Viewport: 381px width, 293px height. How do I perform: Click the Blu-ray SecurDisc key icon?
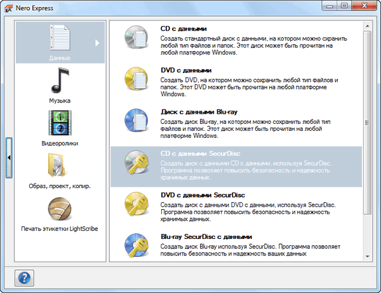(137, 246)
